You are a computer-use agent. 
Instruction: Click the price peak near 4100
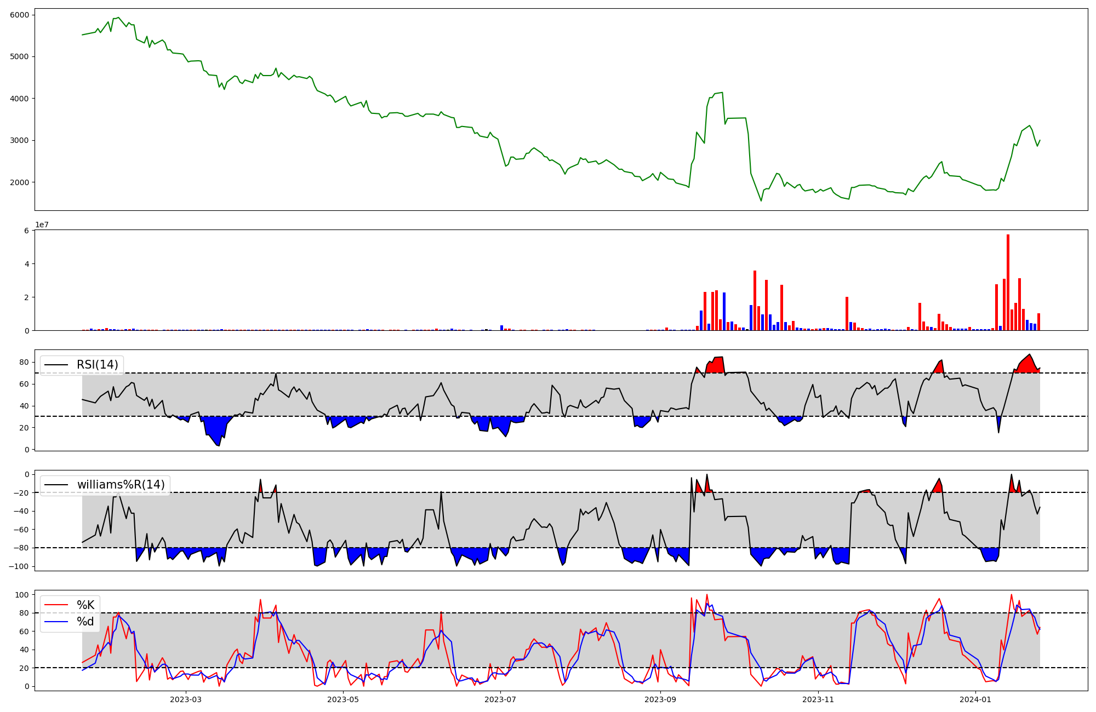pyautogui.click(x=722, y=93)
